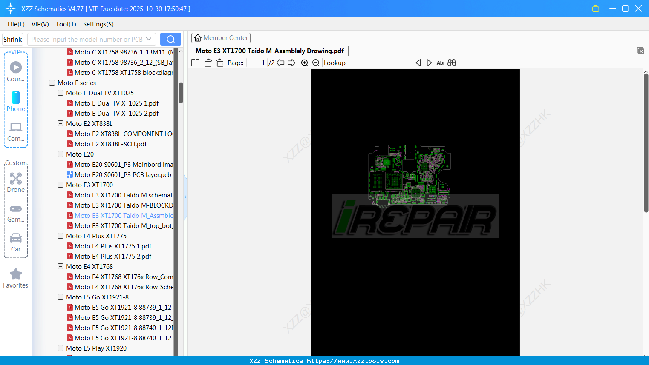Viewport: 649px width, 365px height.
Task: Open Moto E4 Plus XT1775 1.pdf
Action: [x=109, y=246]
